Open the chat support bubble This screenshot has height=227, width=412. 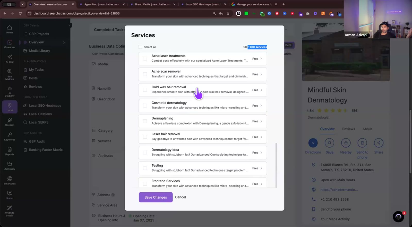398,217
